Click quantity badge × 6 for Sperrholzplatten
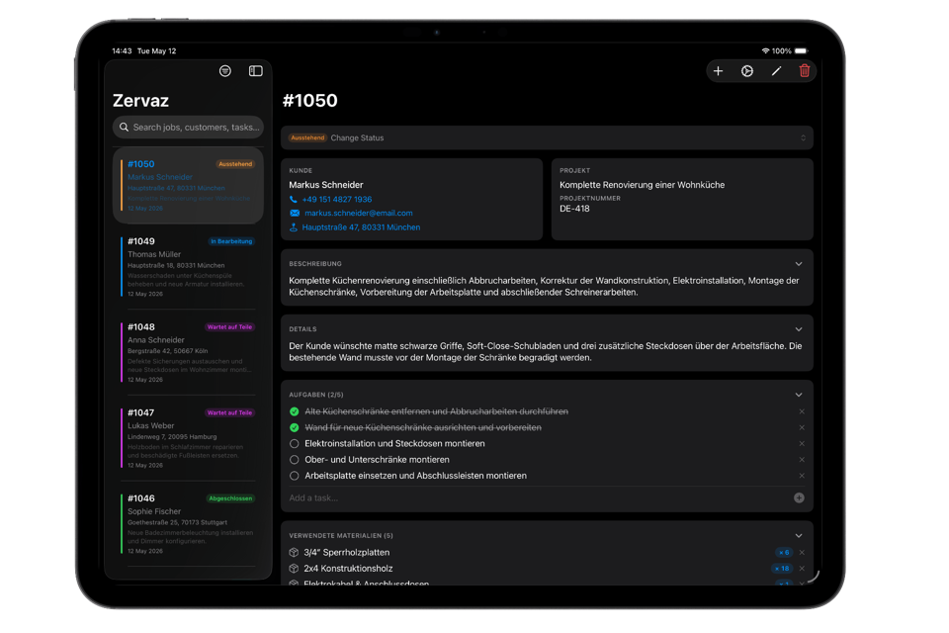949x633 pixels. pyautogui.click(x=784, y=553)
